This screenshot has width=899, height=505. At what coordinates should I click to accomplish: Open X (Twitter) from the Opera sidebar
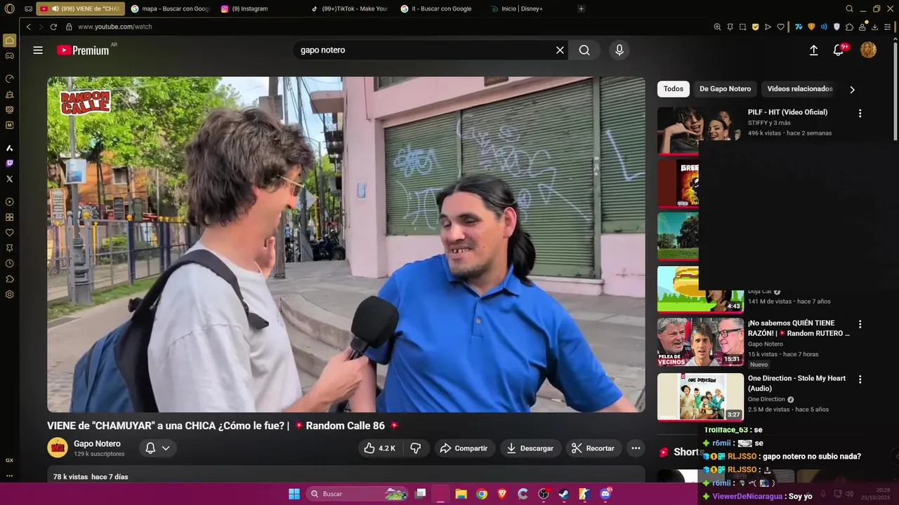click(x=9, y=179)
